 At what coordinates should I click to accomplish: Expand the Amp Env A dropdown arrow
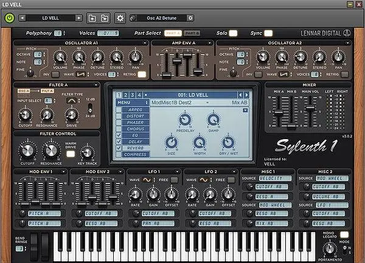pos(209,43)
